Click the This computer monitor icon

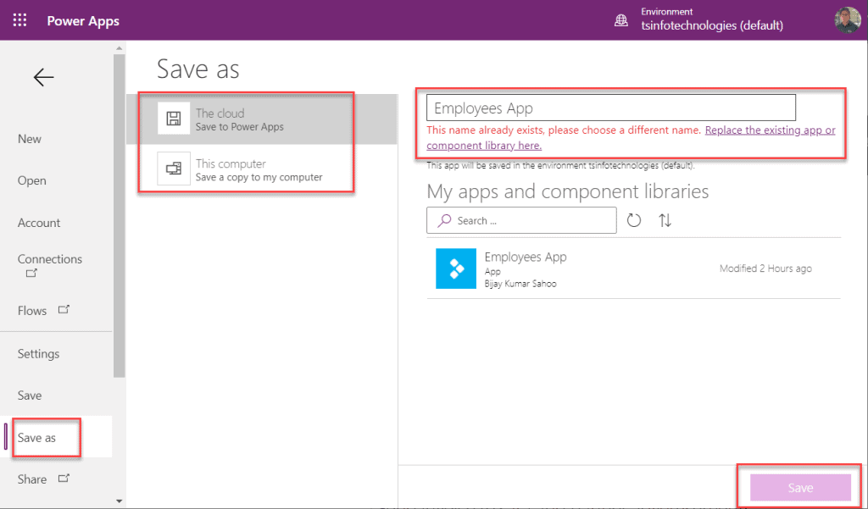(x=174, y=169)
